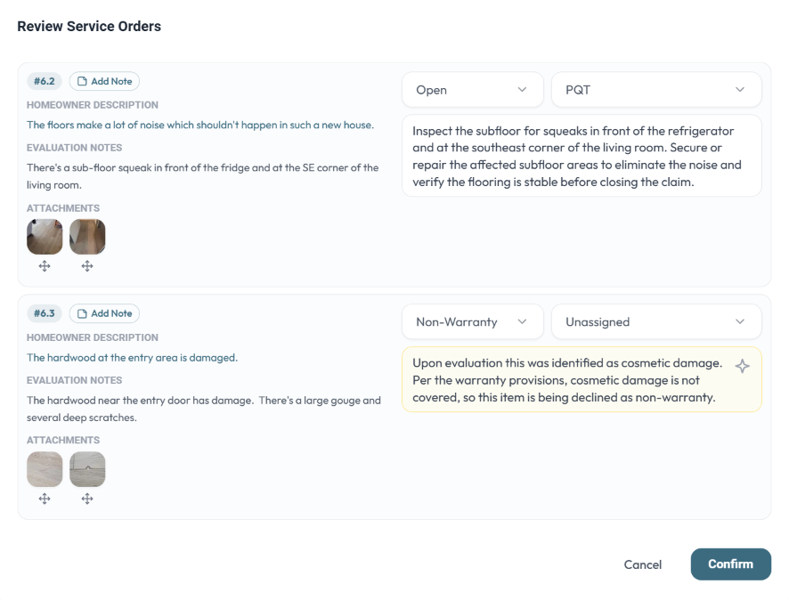Click homeowner text about floors making noise

tap(200, 125)
